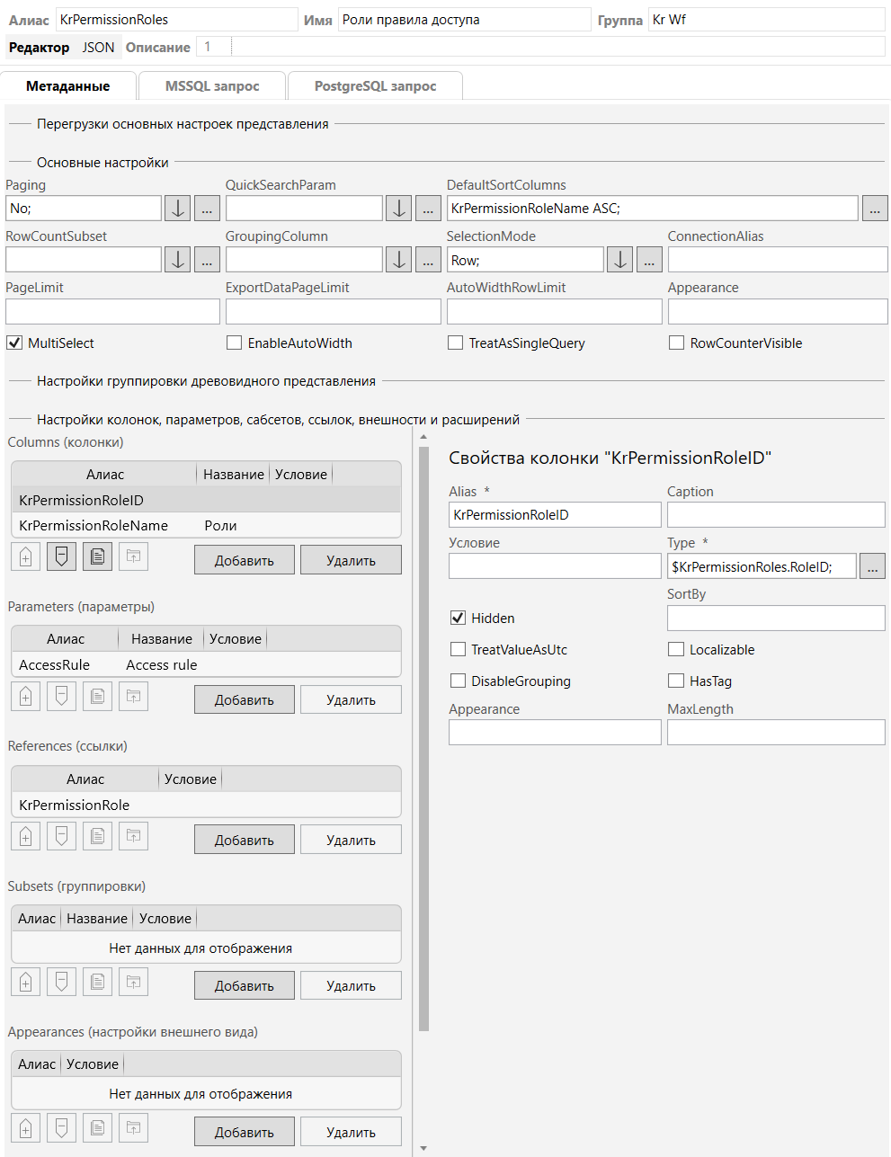
Task: Move selected column down in Columns list
Action: (61, 557)
